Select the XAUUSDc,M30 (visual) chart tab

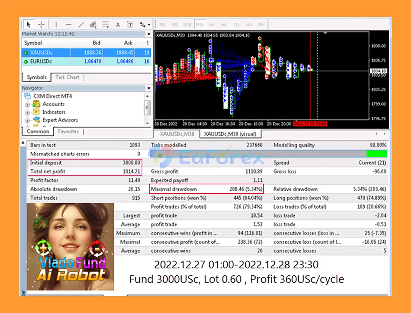pyautogui.click(x=230, y=134)
